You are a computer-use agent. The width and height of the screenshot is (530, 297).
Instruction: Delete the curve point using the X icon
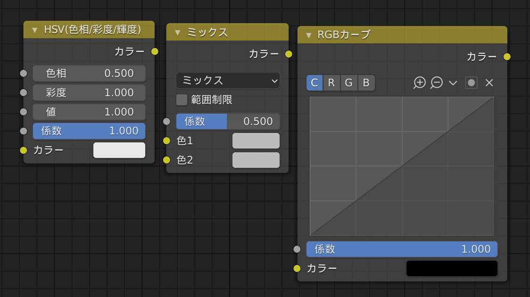pos(489,82)
